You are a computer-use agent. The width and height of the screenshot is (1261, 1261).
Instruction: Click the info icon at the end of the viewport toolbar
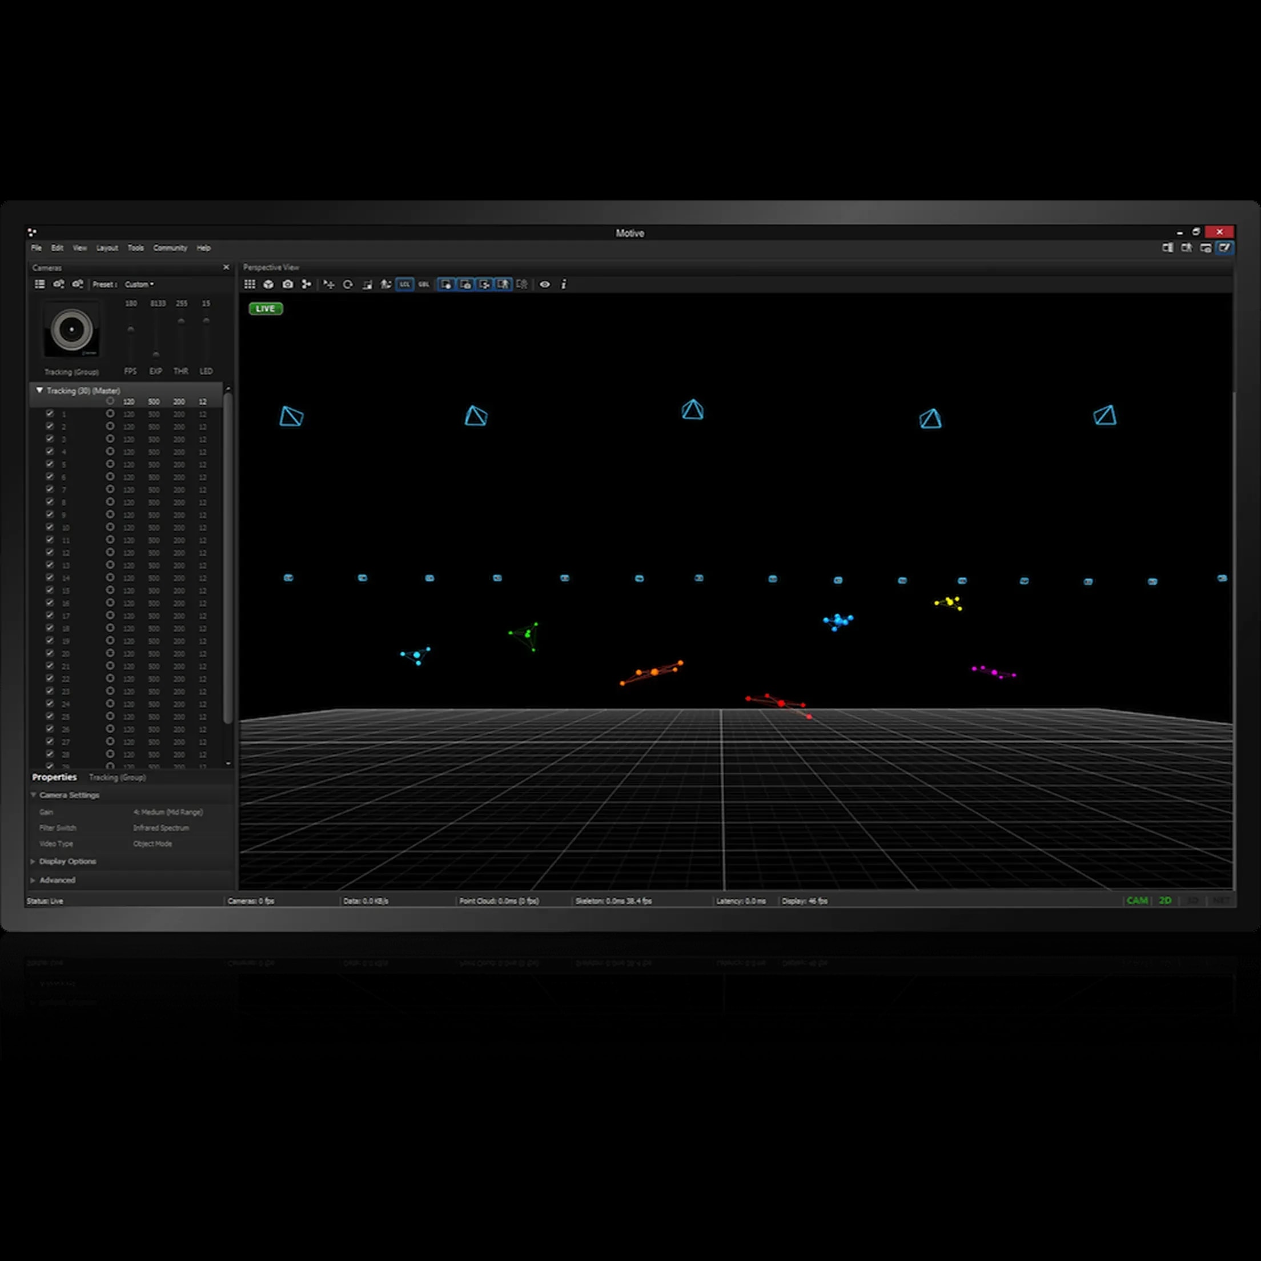(x=564, y=284)
